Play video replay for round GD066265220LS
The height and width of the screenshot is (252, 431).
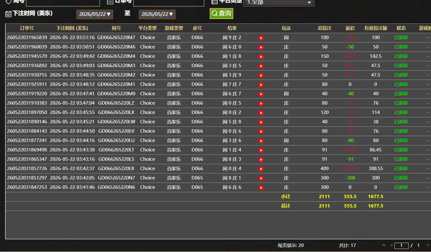click(261, 160)
